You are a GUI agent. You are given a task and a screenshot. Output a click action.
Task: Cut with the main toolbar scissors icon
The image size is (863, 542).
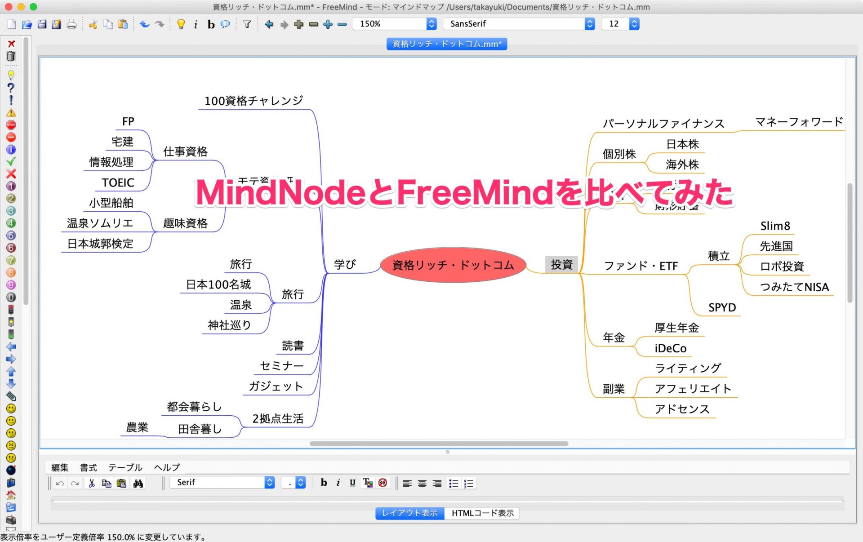click(93, 24)
